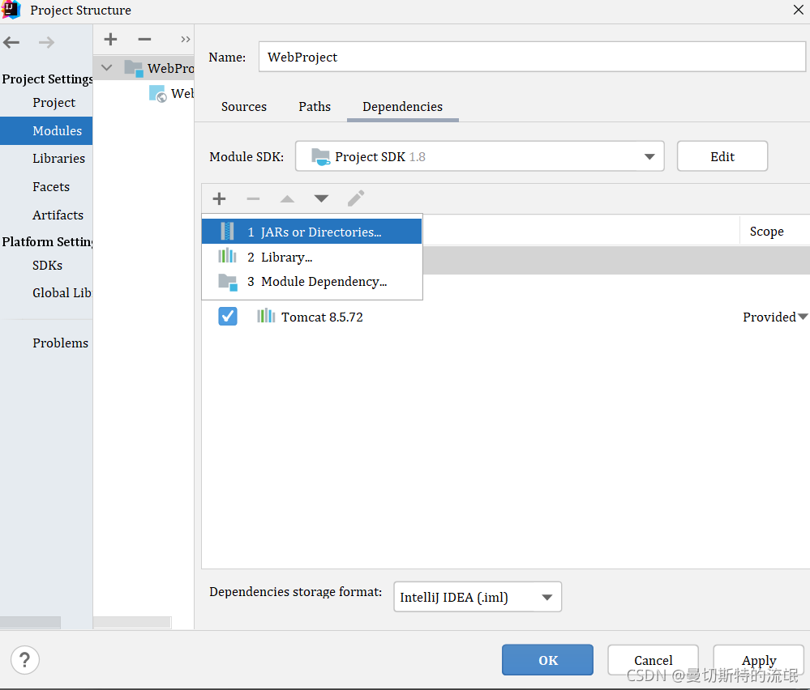Switch to the Dependencies tab
Viewport: 810px width, 690px height.
[x=402, y=106]
